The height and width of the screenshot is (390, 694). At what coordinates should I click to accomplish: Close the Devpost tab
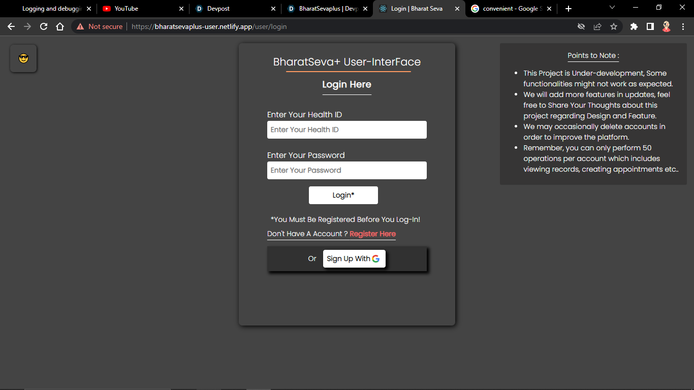click(x=273, y=9)
